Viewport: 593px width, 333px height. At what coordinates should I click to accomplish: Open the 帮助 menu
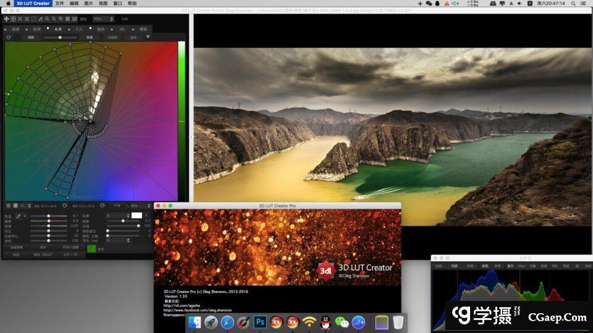[x=132, y=3]
